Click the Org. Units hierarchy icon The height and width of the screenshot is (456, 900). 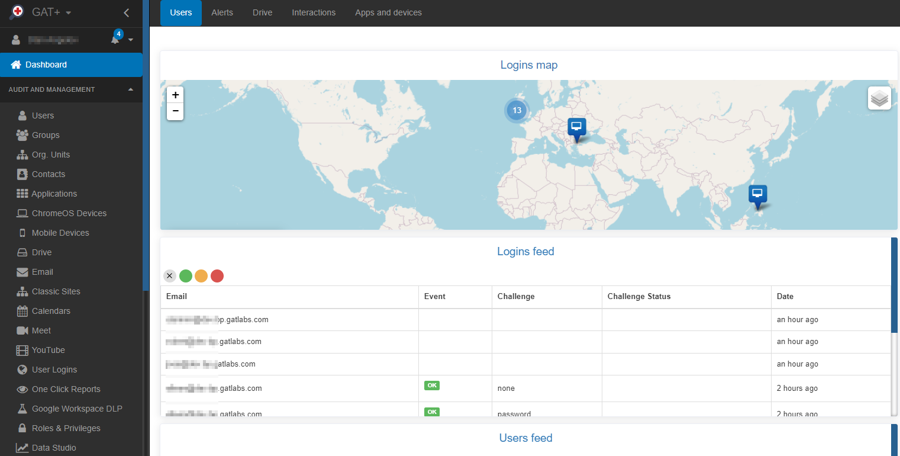(22, 155)
